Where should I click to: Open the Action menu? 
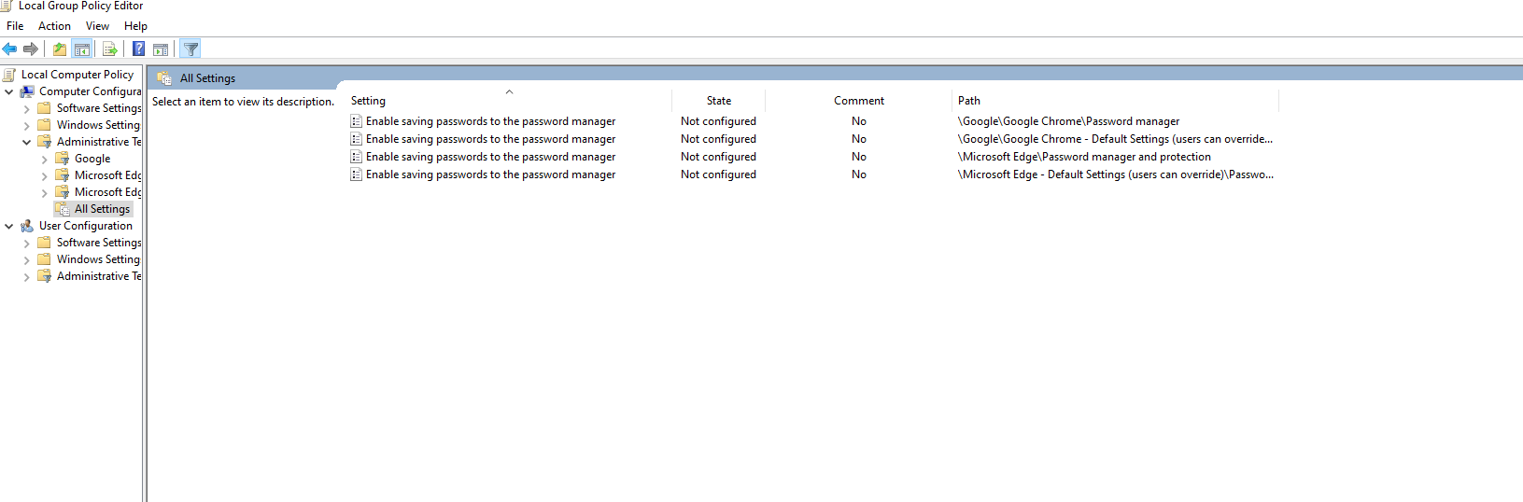[54, 26]
